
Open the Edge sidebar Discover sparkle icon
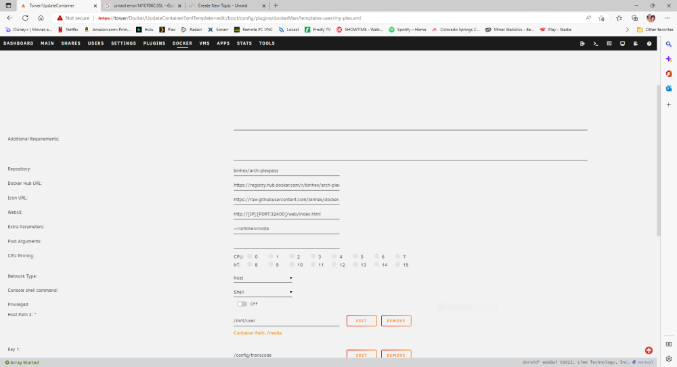click(668, 59)
